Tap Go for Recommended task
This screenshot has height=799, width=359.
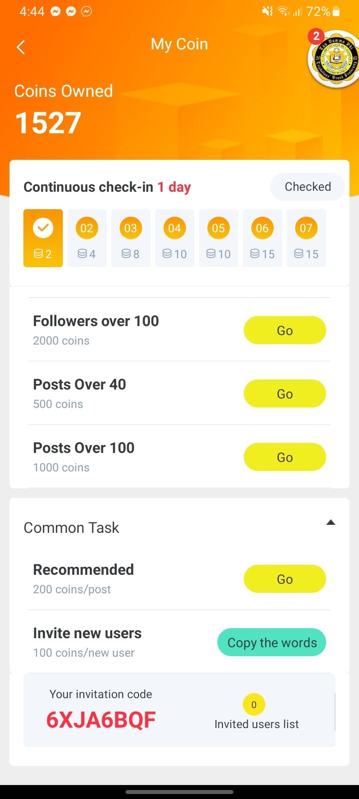click(x=285, y=579)
